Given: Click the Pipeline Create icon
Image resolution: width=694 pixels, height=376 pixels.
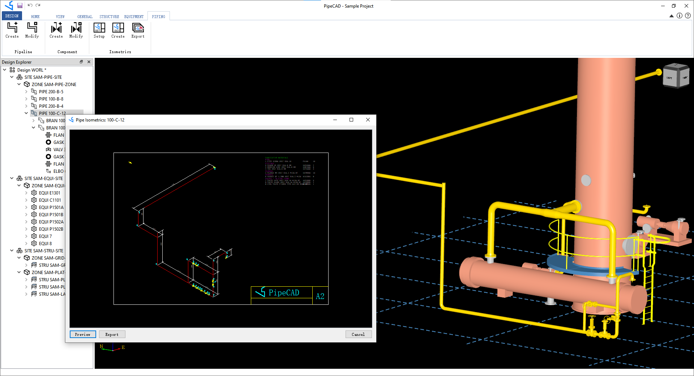Looking at the screenshot, I should (x=12, y=28).
